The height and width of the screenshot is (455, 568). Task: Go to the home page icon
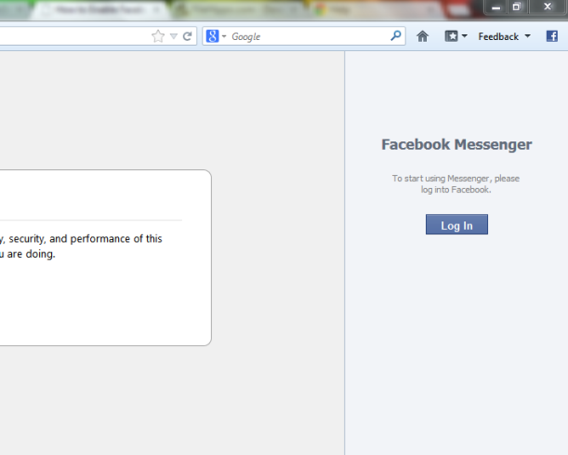coord(422,36)
